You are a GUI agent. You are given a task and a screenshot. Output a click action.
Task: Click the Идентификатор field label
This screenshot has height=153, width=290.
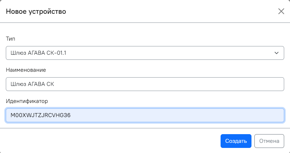29,101
